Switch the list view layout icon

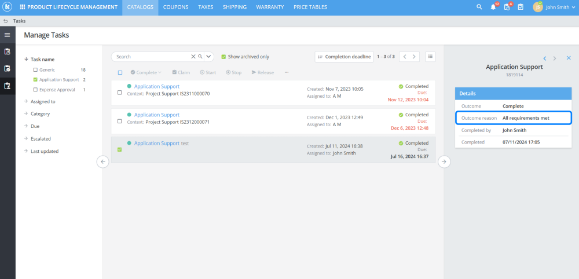430,57
